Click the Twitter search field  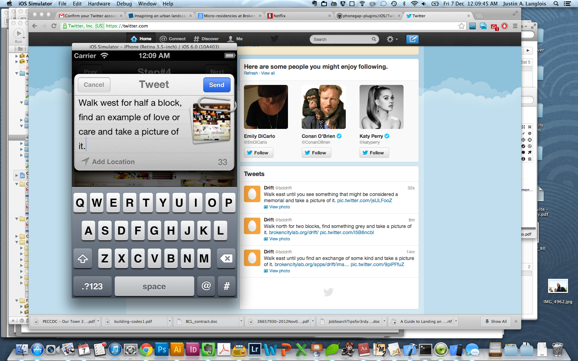coord(344,39)
